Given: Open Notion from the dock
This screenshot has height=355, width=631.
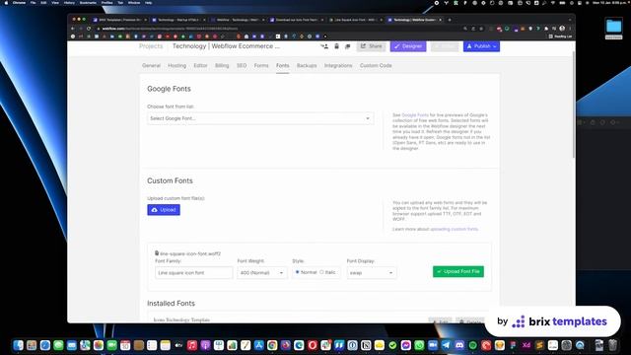Looking at the screenshot, I should (366, 345).
